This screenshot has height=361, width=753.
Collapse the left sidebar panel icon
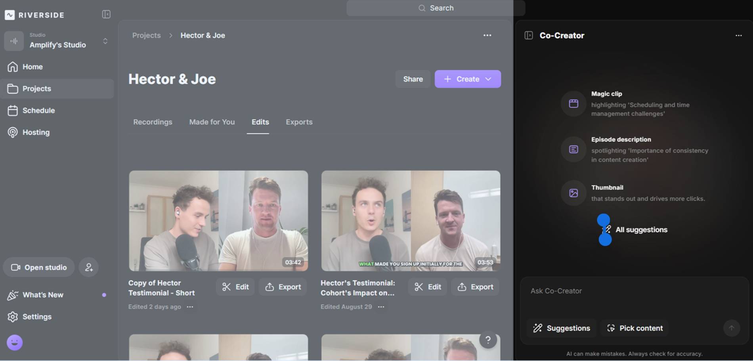(106, 15)
